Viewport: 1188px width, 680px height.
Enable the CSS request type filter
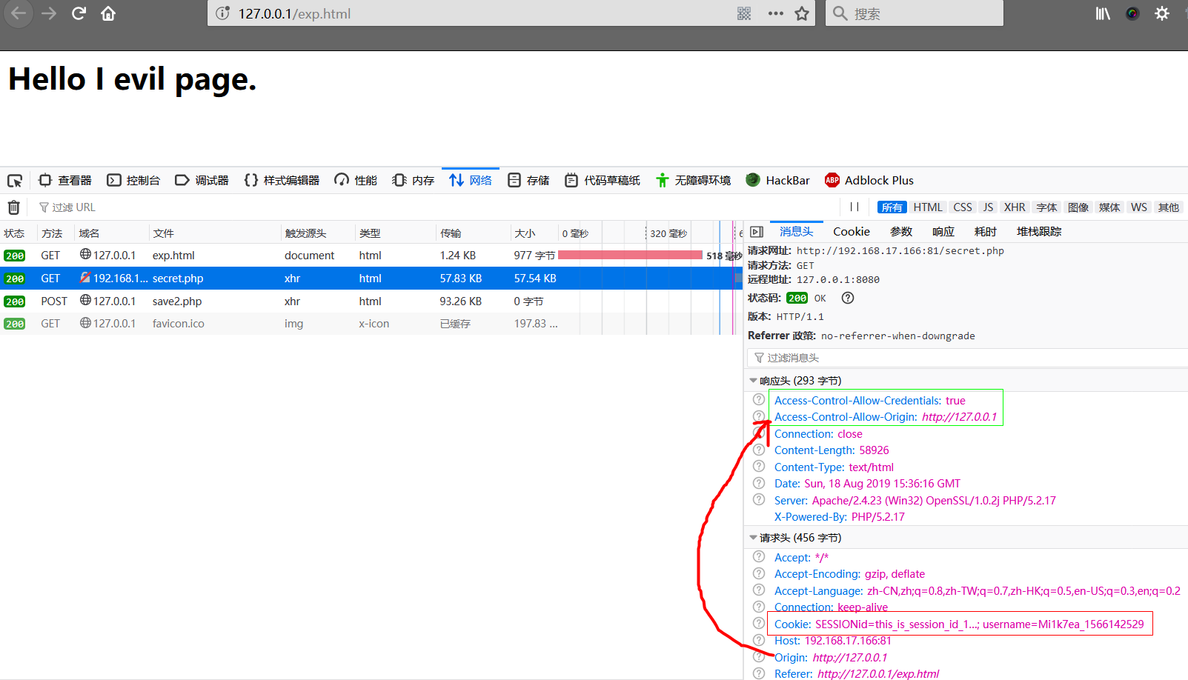[963, 207]
